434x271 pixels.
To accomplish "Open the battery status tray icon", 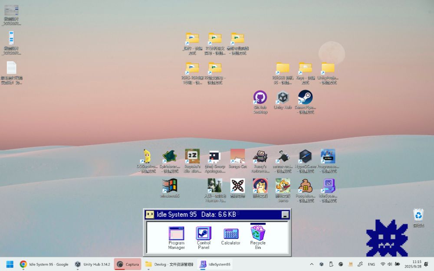I will 398,264.
